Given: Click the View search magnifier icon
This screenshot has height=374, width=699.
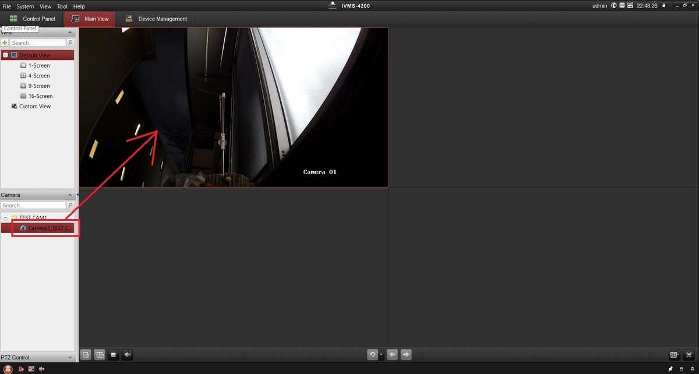Looking at the screenshot, I should tap(70, 43).
